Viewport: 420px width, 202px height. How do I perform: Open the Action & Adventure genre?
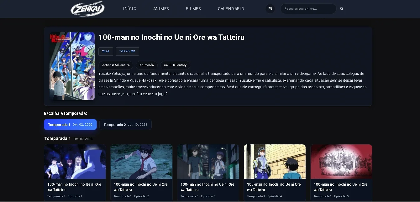point(116,65)
